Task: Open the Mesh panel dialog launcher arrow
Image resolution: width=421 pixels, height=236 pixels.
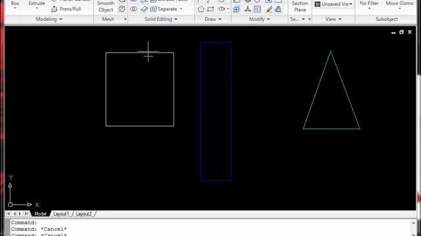Action: pyautogui.click(x=125, y=19)
